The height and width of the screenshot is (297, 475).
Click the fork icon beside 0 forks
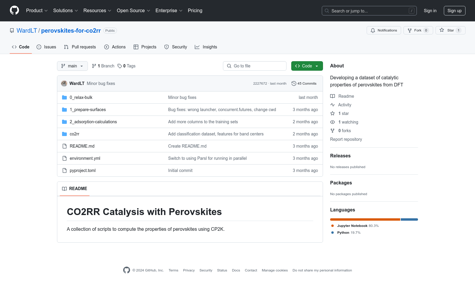[332, 131]
